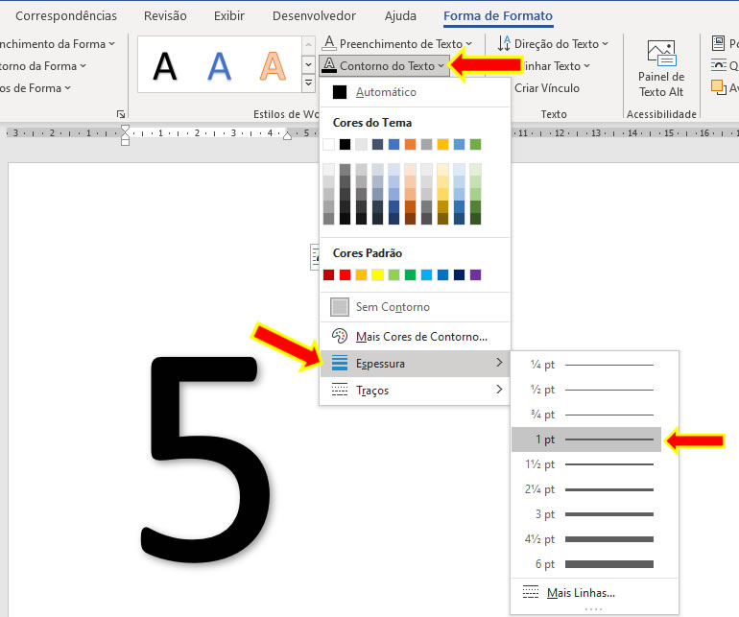739x617 pixels.
Task: Open Contorno do Texto dropdown arrow
Action: [441, 66]
